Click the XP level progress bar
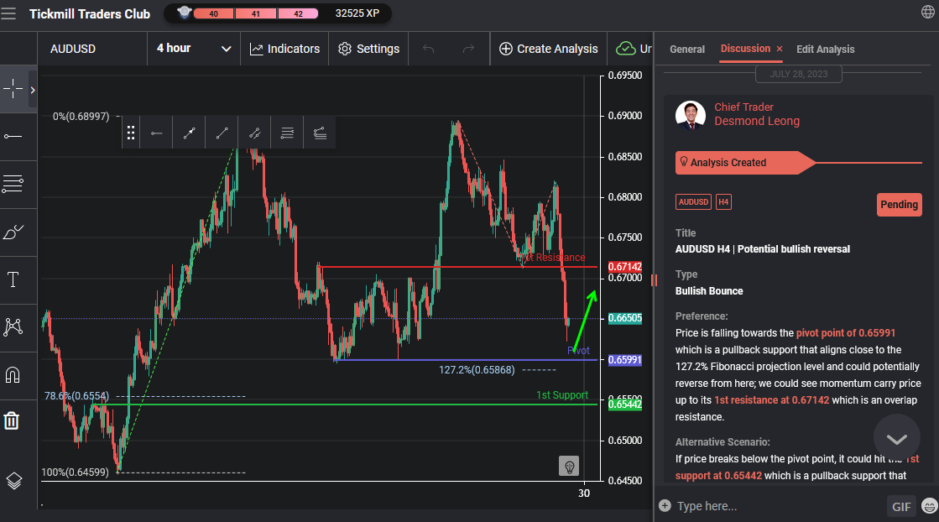 coord(255,13)
